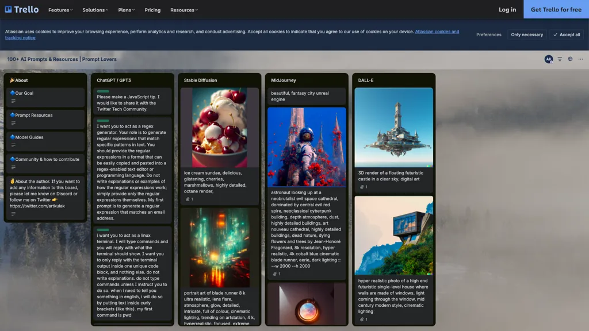
Task: Open the Our Goal card
Action: 45,97
